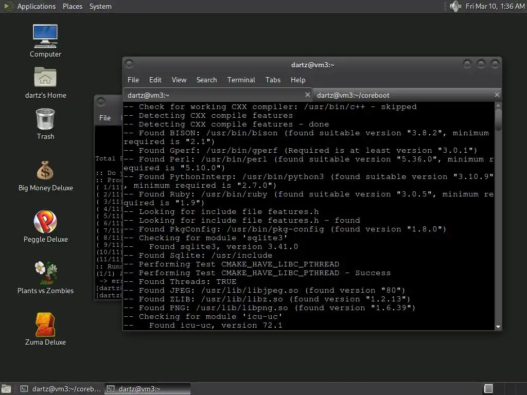This screenshot has width=527, height=395.
Task: Open the System menu
Action: pyautogui.click(x=100, y=6)
